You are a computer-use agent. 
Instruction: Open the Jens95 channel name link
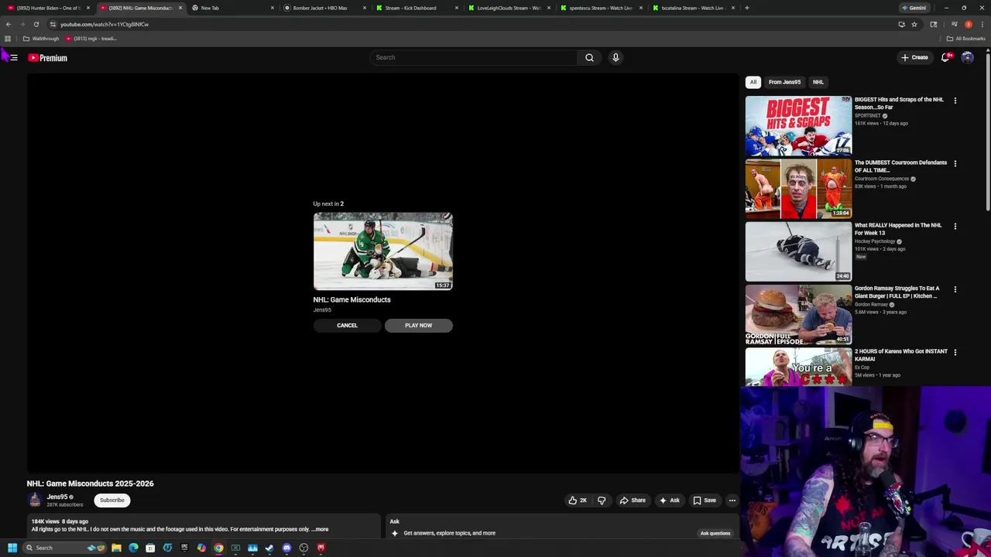coord(57,497)
